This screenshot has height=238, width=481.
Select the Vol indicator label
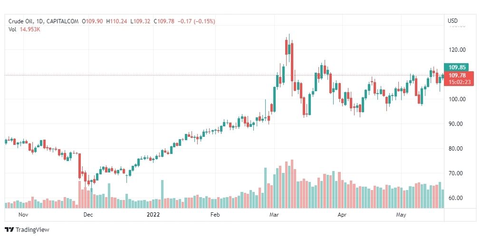12,29
